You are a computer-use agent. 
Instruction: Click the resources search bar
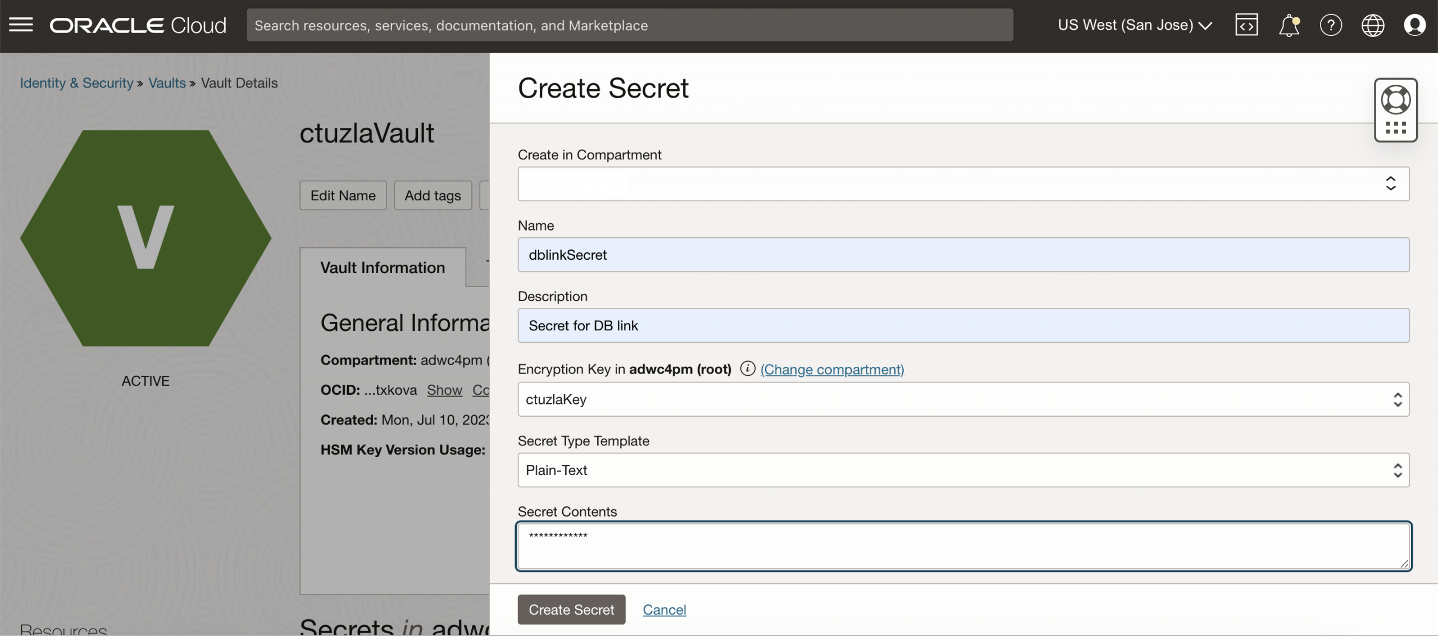pos(629,25)
